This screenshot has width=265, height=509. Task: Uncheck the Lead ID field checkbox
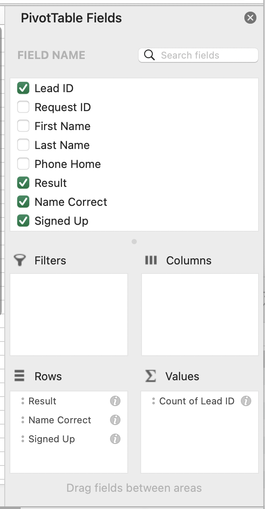click(x=23, y=88)
